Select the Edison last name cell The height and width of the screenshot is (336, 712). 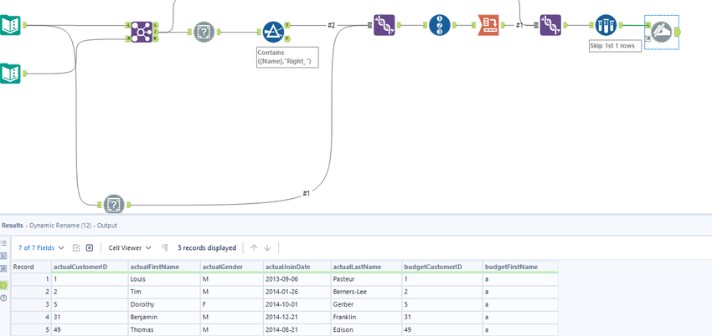pyautogui.click(x=366, y=329)
